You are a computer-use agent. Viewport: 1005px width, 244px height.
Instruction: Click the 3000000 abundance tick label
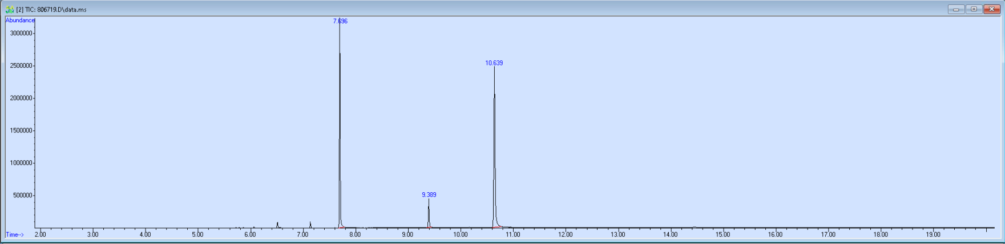pyautogui.click(x=21, y=33)
